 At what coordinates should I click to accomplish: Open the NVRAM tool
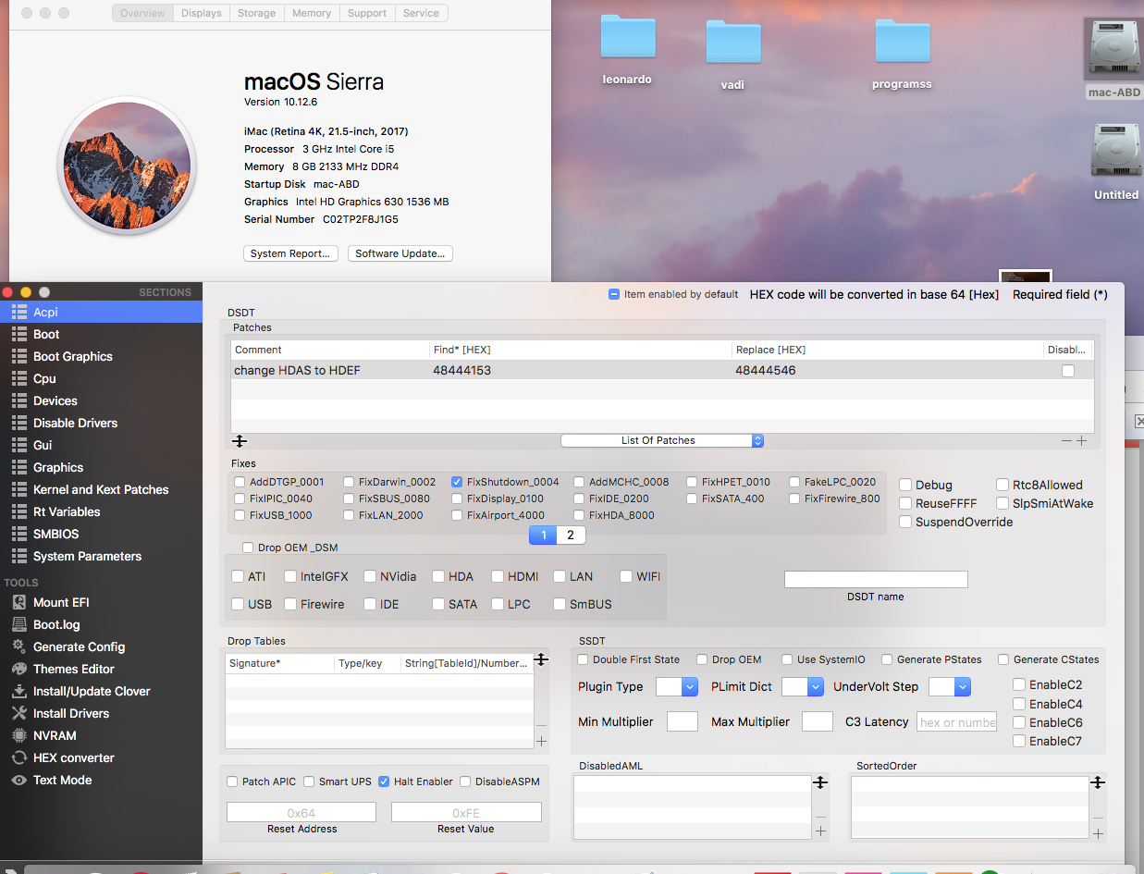tap(55, 735)
